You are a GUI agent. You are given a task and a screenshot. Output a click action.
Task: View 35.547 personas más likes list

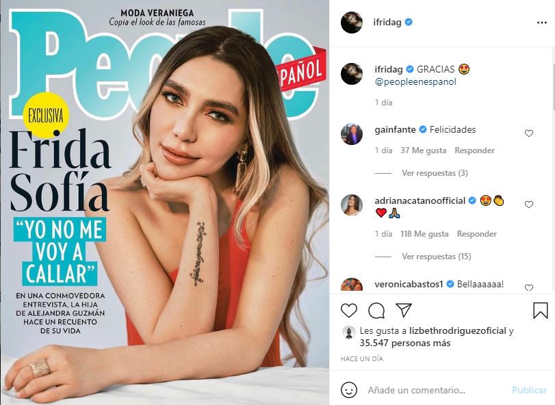(x=405, y=343)
